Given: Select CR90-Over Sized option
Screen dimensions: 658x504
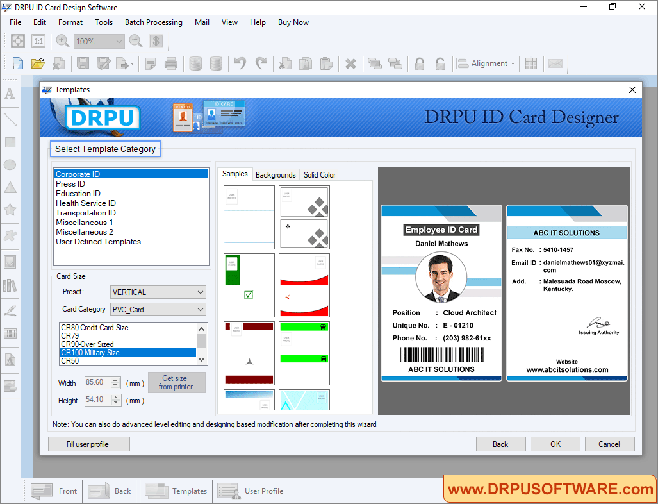Looking at the screenshot, I should [x=128, y=344].
